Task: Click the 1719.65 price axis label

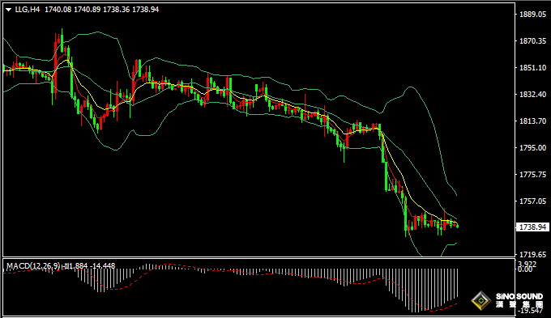Action: click(x=532, y=254)
